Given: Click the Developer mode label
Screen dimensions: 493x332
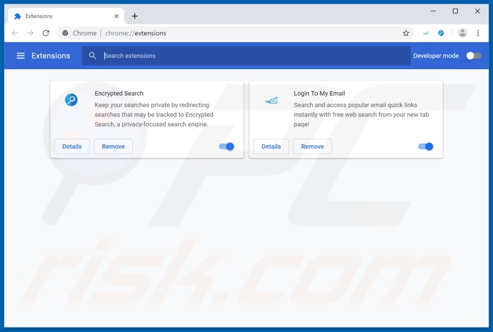Looking at the screenshot, I should click(436, 56).
